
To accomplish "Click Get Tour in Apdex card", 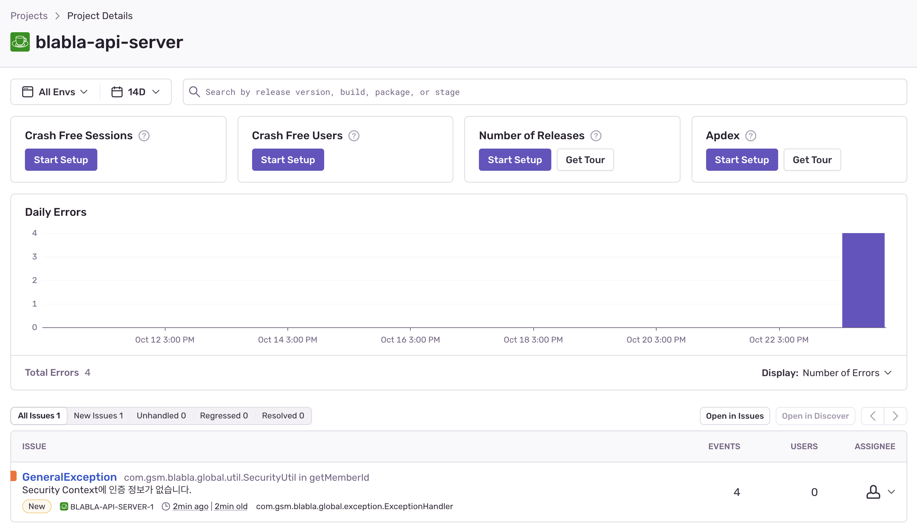I will coord(812,160).
